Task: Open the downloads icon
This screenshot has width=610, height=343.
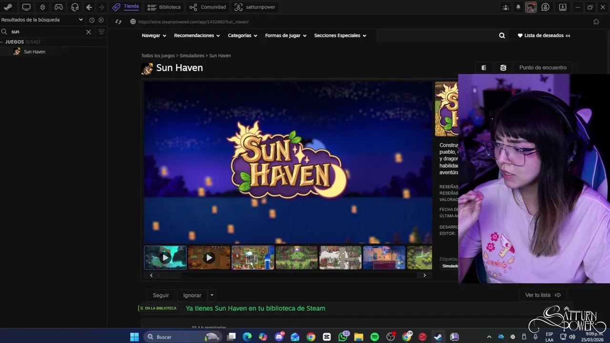Action: (x=562, y=7)
